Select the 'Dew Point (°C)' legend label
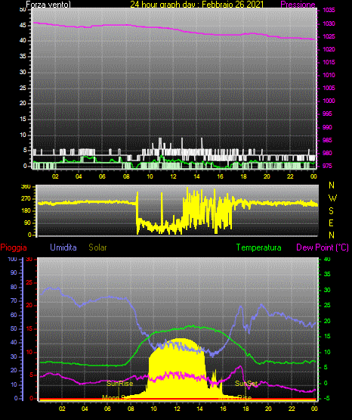This screenshot has width=352, height=420. [323, 247]
